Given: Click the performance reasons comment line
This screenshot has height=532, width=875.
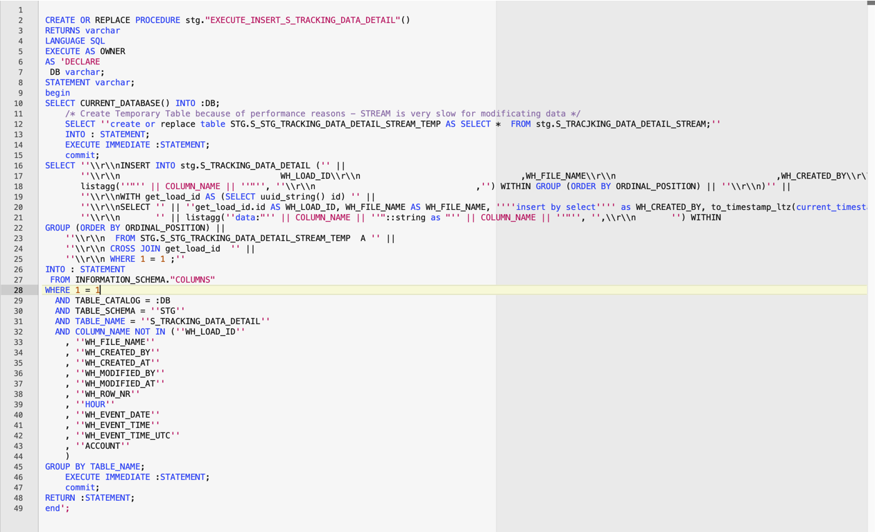Looking at the screenshot, I should click(322, 114).
